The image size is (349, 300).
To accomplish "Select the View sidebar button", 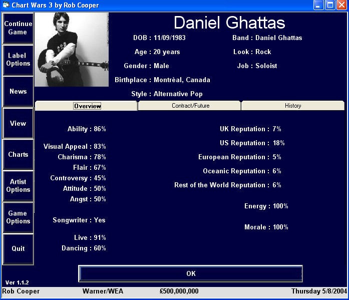I will point(18,123).
